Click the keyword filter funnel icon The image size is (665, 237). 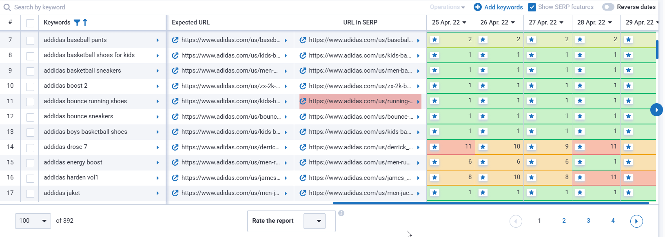[x=77, y=22]
